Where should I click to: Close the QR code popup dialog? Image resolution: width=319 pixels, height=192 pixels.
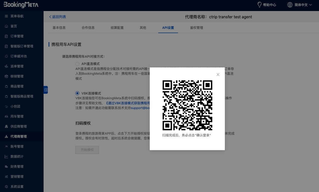click(x=218, y=74)
